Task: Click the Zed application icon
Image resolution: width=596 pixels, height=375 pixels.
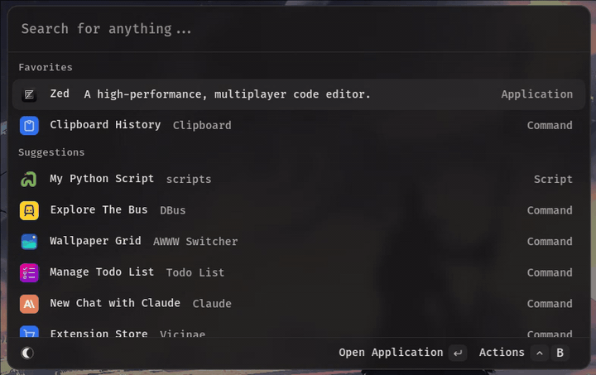Action: pos(29,94)
